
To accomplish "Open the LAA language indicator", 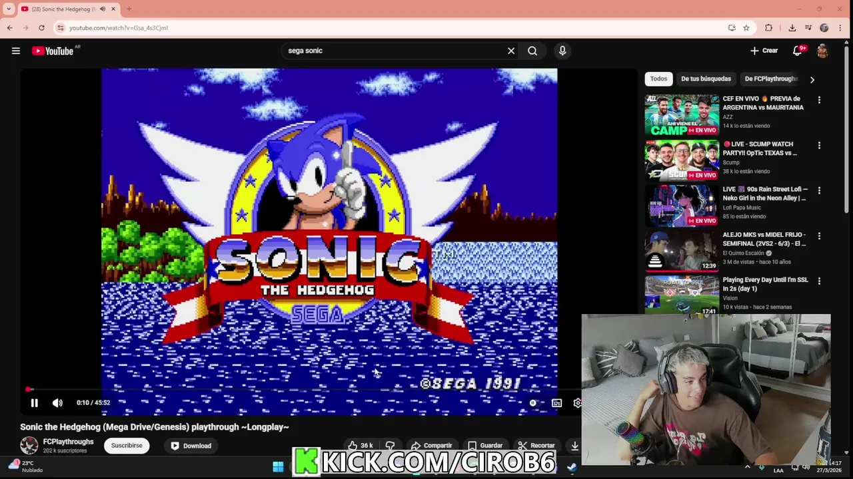I will pyautogui.click(x=778, y=470).
